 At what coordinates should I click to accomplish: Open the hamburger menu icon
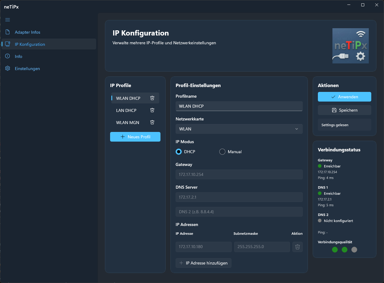(7, 20)
